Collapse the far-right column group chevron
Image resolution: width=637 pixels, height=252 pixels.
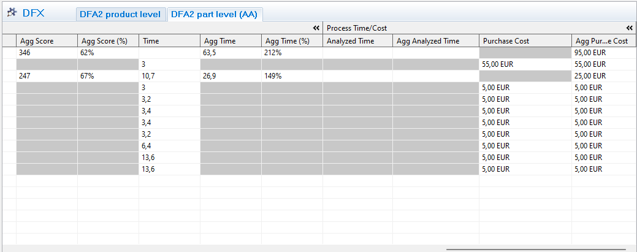[x=629, y=28]
